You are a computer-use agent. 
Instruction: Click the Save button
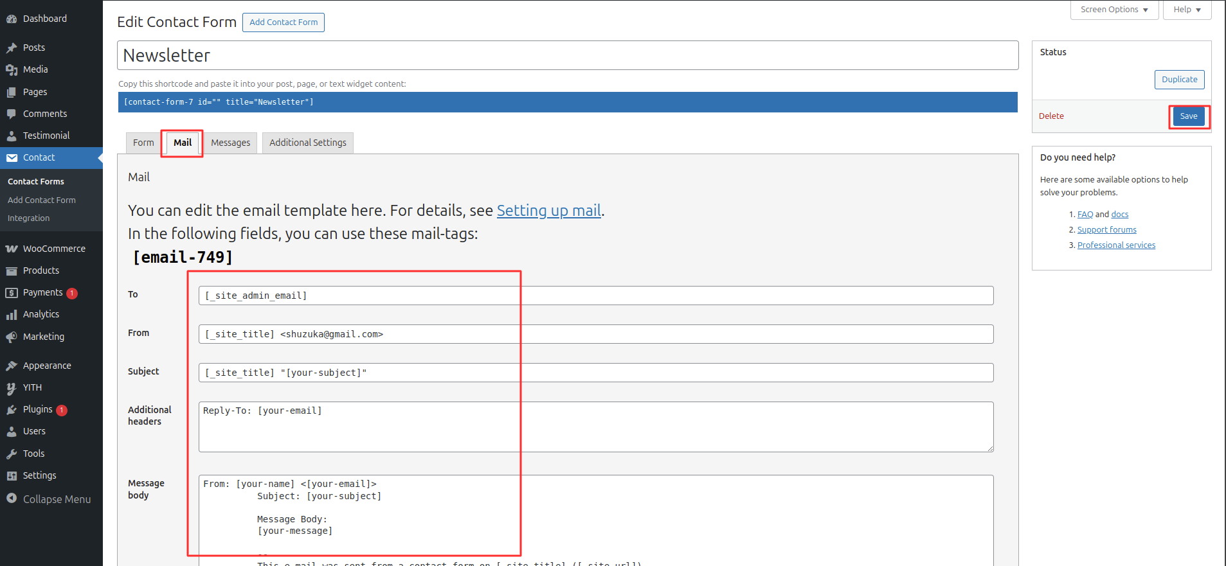(1188, 116)
